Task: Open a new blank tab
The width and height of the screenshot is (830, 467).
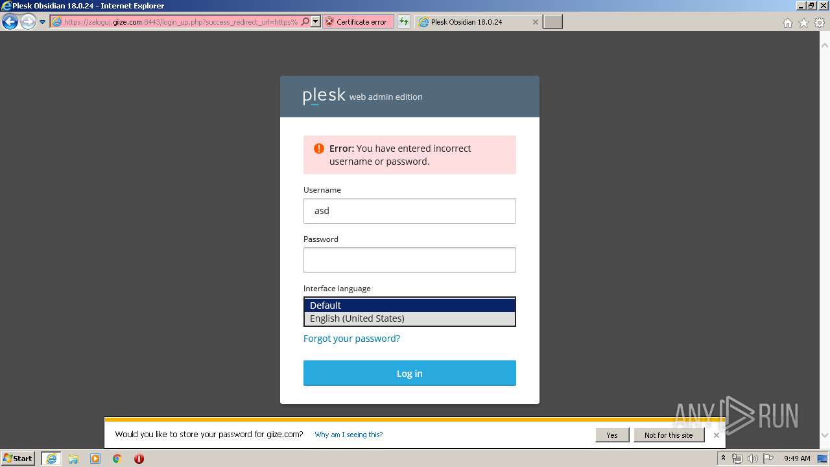Action: coord(552,22)
